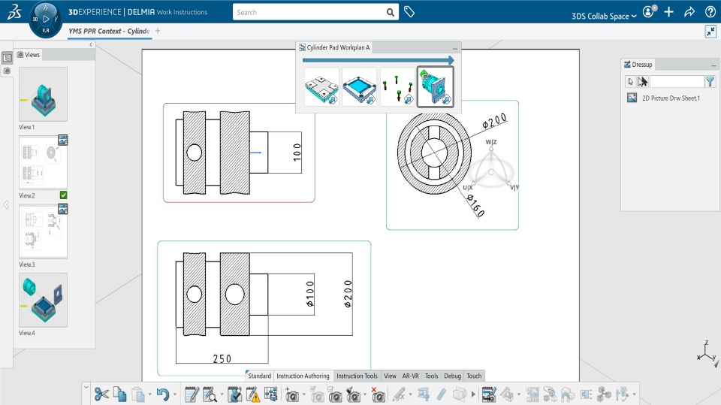Click the magnifier search icon in search bar
Viewport: 721px width, 405px height.
click(x=391, y=13)
